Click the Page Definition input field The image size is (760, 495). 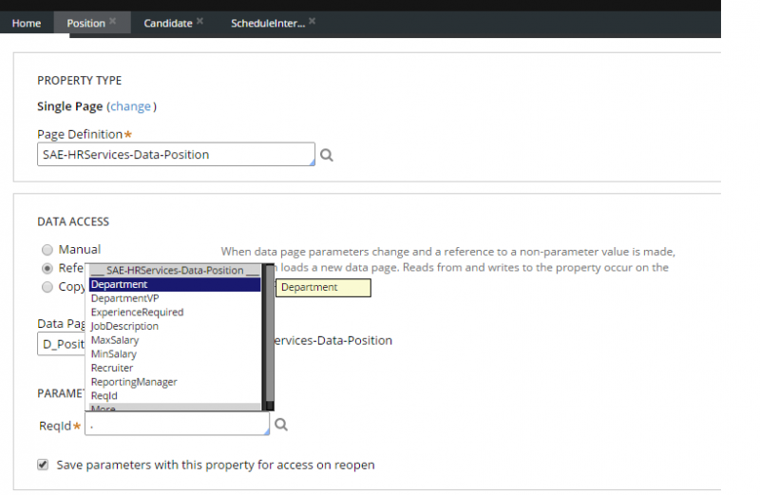[x=176, y=154]
